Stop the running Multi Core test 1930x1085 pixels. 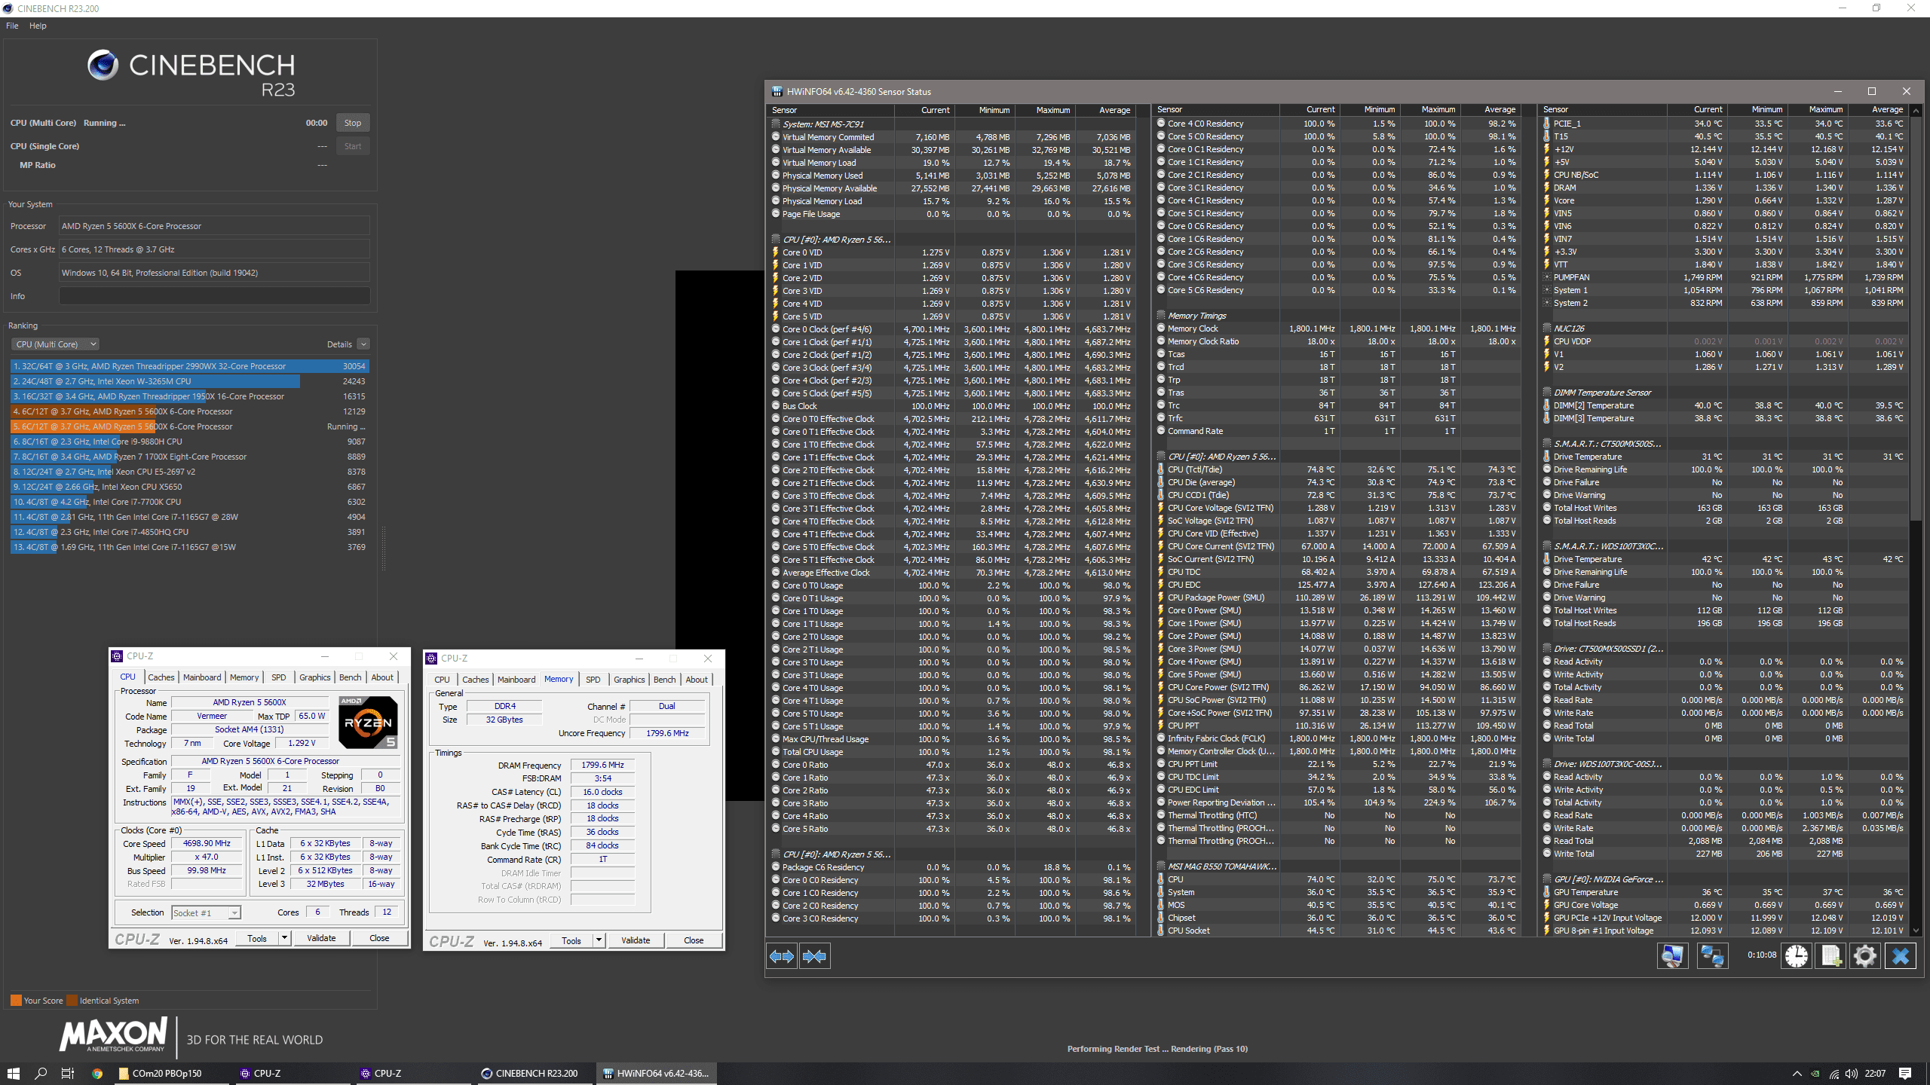point(352,123)
